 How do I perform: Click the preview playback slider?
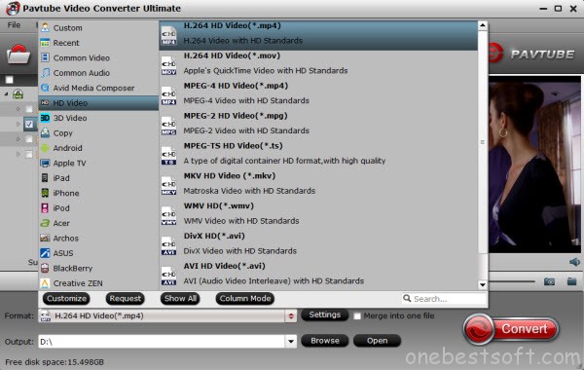pyautogui.click(x=512, y=281)
